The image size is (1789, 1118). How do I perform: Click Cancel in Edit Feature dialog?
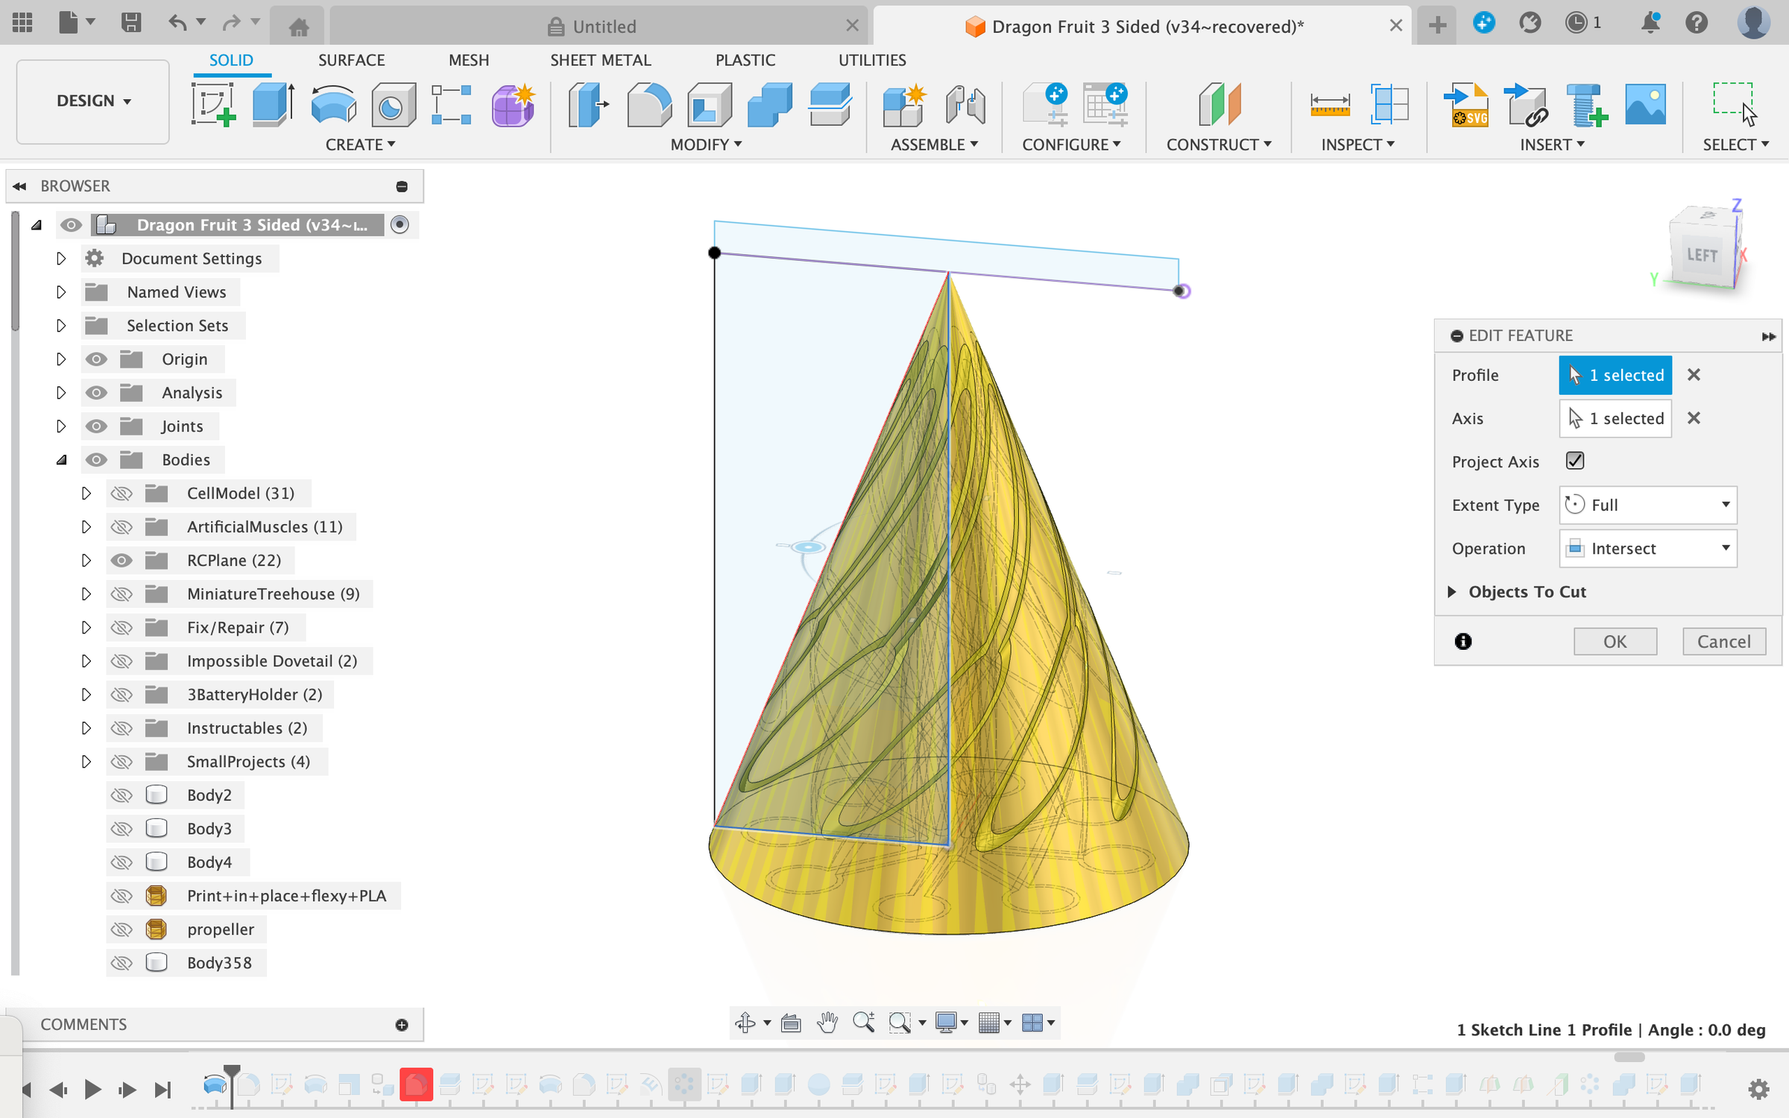click(x=1723, y=642)
